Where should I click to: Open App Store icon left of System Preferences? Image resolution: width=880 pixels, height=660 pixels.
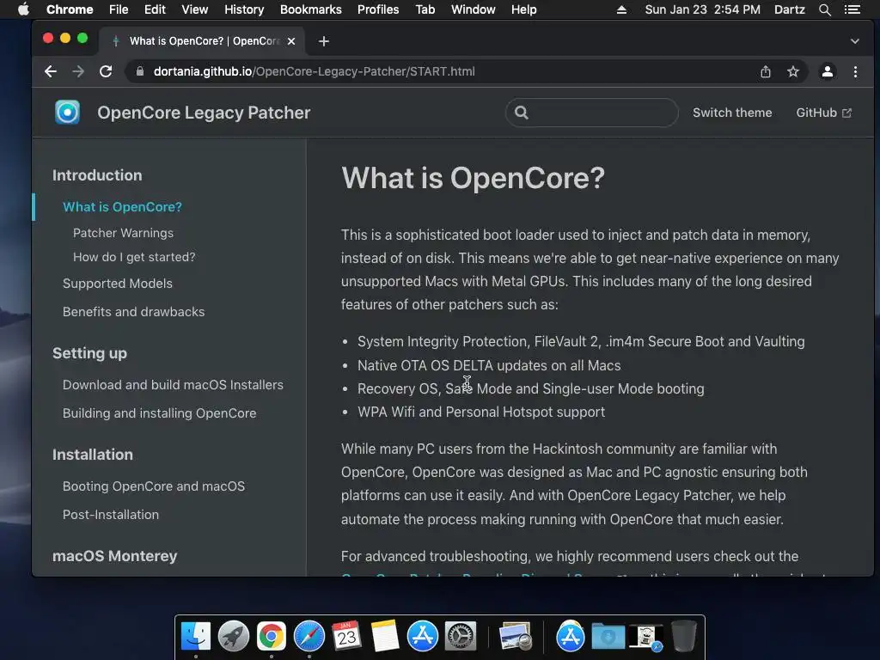click(422, 637)
